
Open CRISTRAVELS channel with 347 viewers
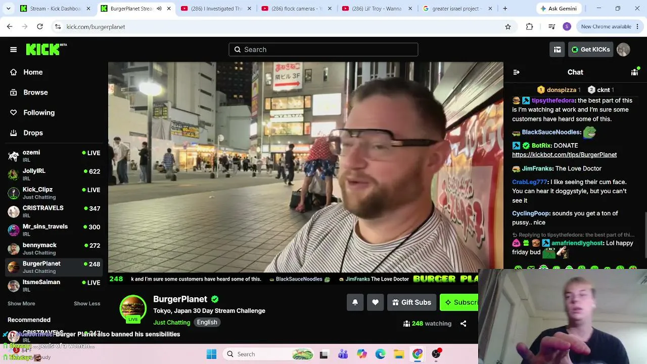54,211
